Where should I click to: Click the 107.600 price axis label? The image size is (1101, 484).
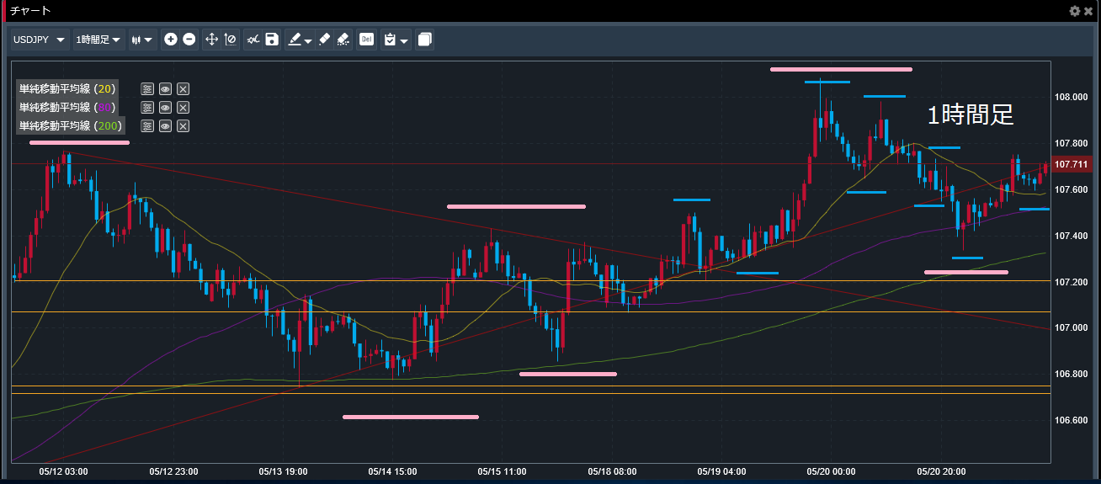pos(1070,189)
